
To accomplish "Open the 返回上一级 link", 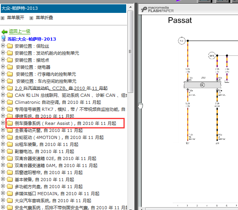I will point(19,31).
